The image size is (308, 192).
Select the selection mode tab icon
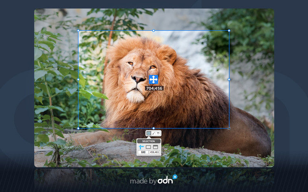pos(149,133)
